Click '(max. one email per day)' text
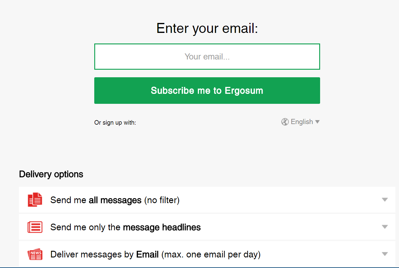Screen dimensions: 399x268 (211, 255)
